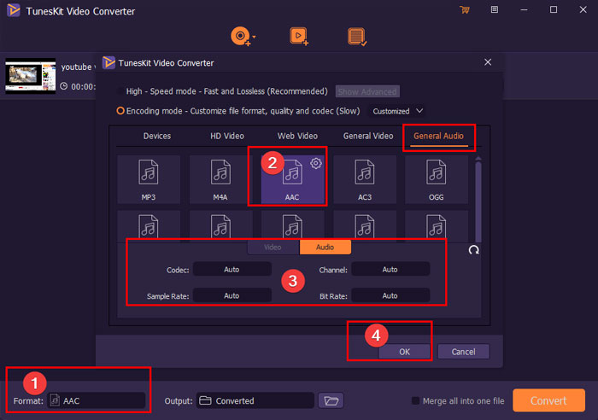Close the format dialog with the X
598x420 pixels.
point(488,62)
